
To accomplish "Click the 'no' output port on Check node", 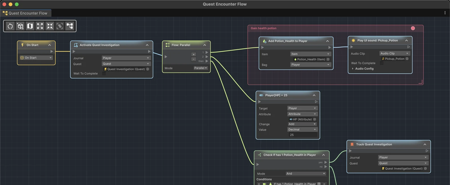I will point(326,167).
